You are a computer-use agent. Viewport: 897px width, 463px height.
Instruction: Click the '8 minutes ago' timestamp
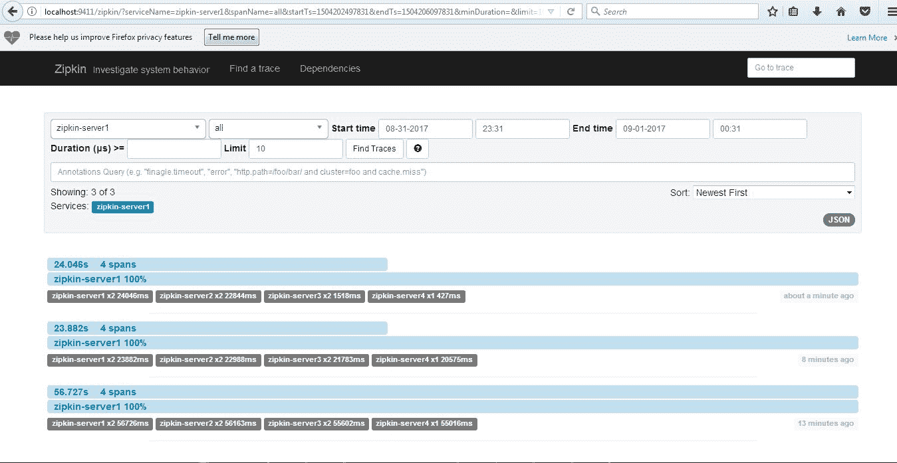coord(827,360)
